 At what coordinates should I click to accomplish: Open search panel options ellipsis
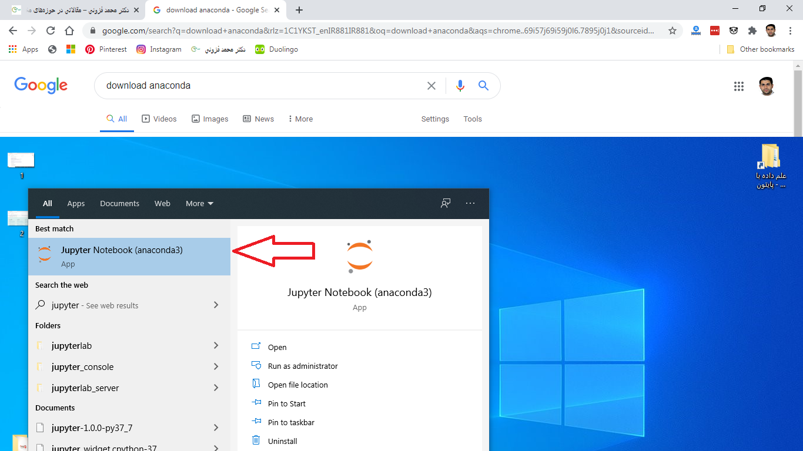tap(470, 203)
